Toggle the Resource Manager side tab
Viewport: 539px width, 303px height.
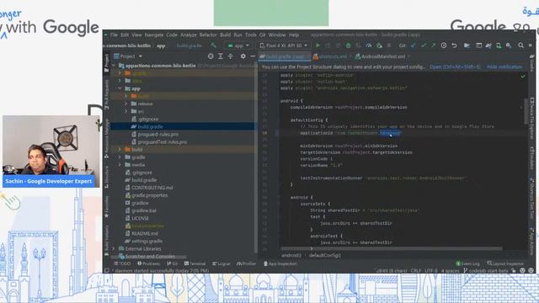(x=107, y=138)
